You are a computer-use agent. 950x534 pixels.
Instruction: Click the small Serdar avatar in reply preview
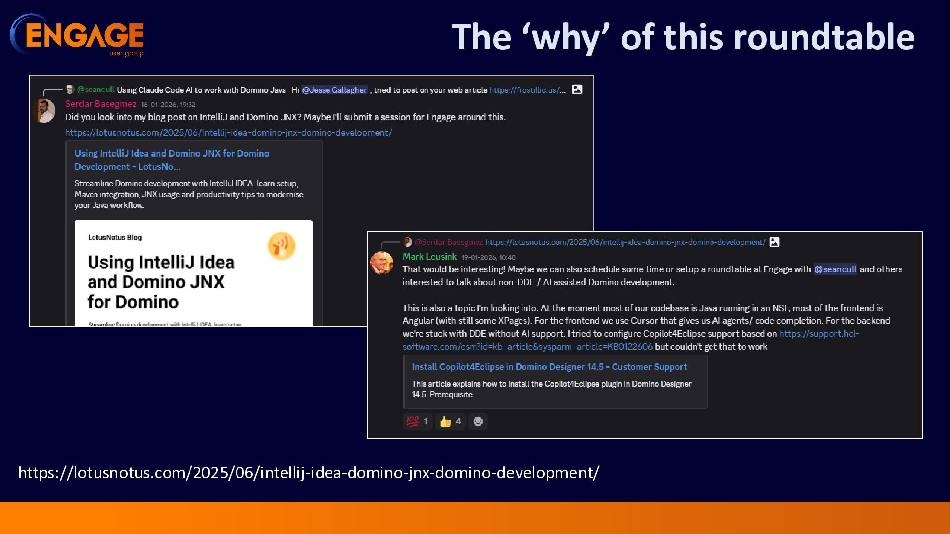pyautogui.click(x=408, y=242)
